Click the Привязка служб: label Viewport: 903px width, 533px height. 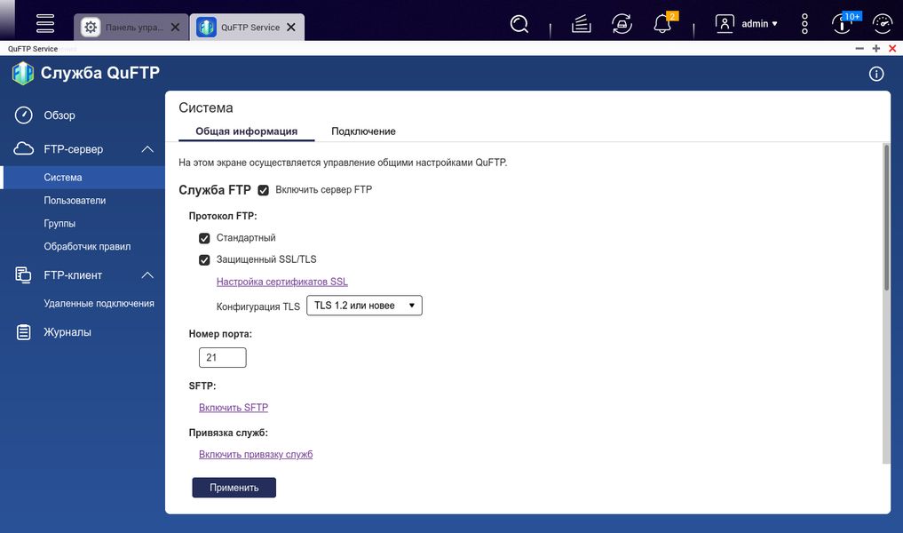(228, 433)
